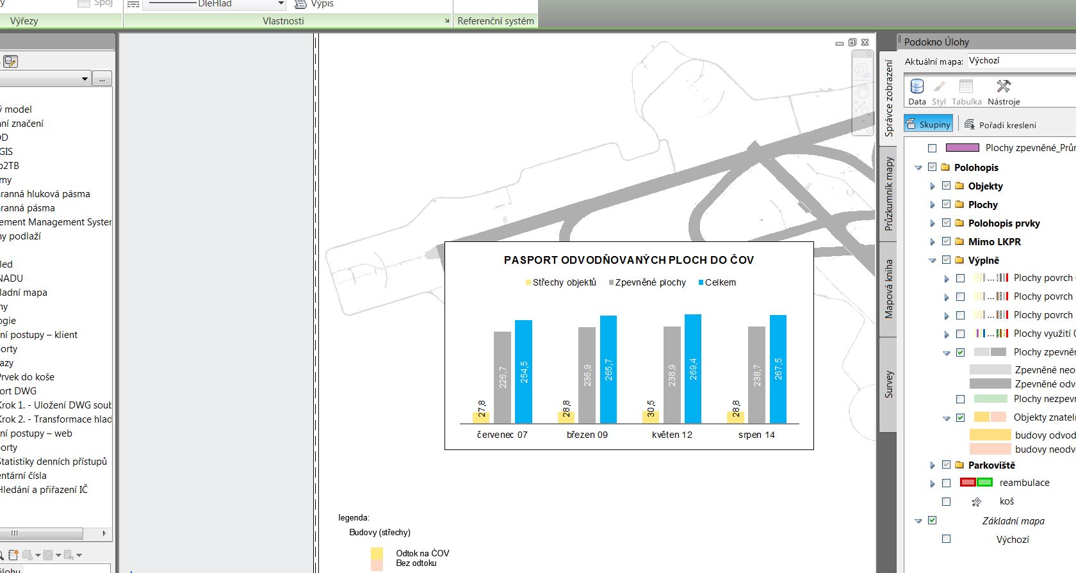Expand the Objekty folder group
Screen dimensions: 1076x573
coord(933,186)
